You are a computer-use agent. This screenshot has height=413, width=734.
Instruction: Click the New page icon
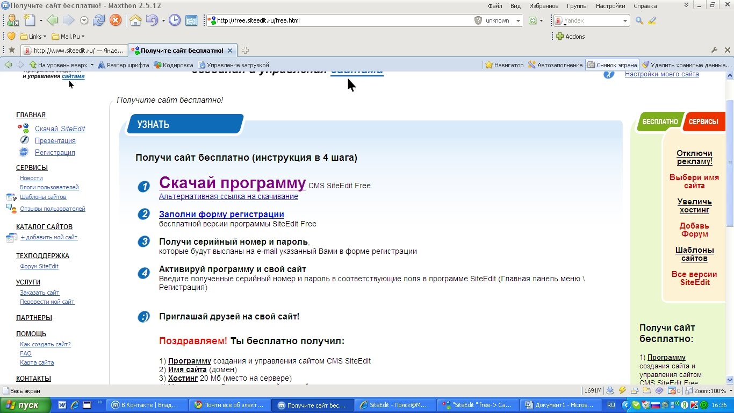tap(30, 20)
